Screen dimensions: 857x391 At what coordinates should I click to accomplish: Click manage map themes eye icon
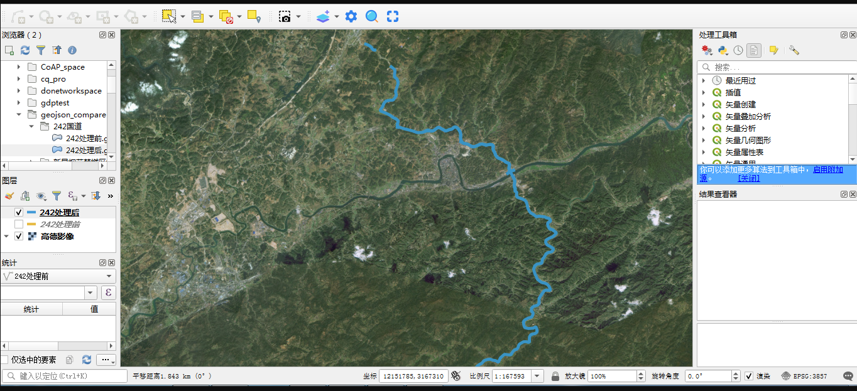click(x=41, y=196)
